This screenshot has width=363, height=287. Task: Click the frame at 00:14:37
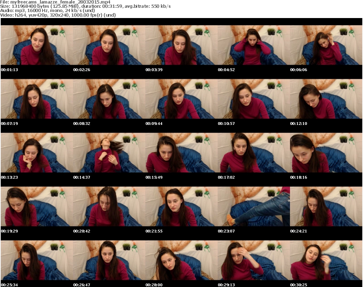click(x=109, y=153)
